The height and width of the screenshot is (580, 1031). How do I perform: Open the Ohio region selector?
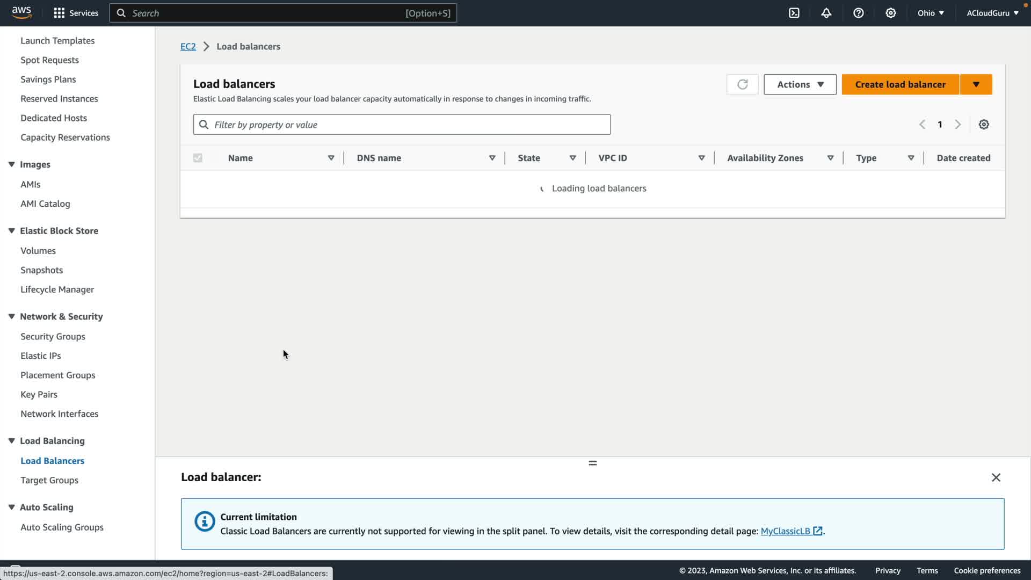(x=930, y=13)
